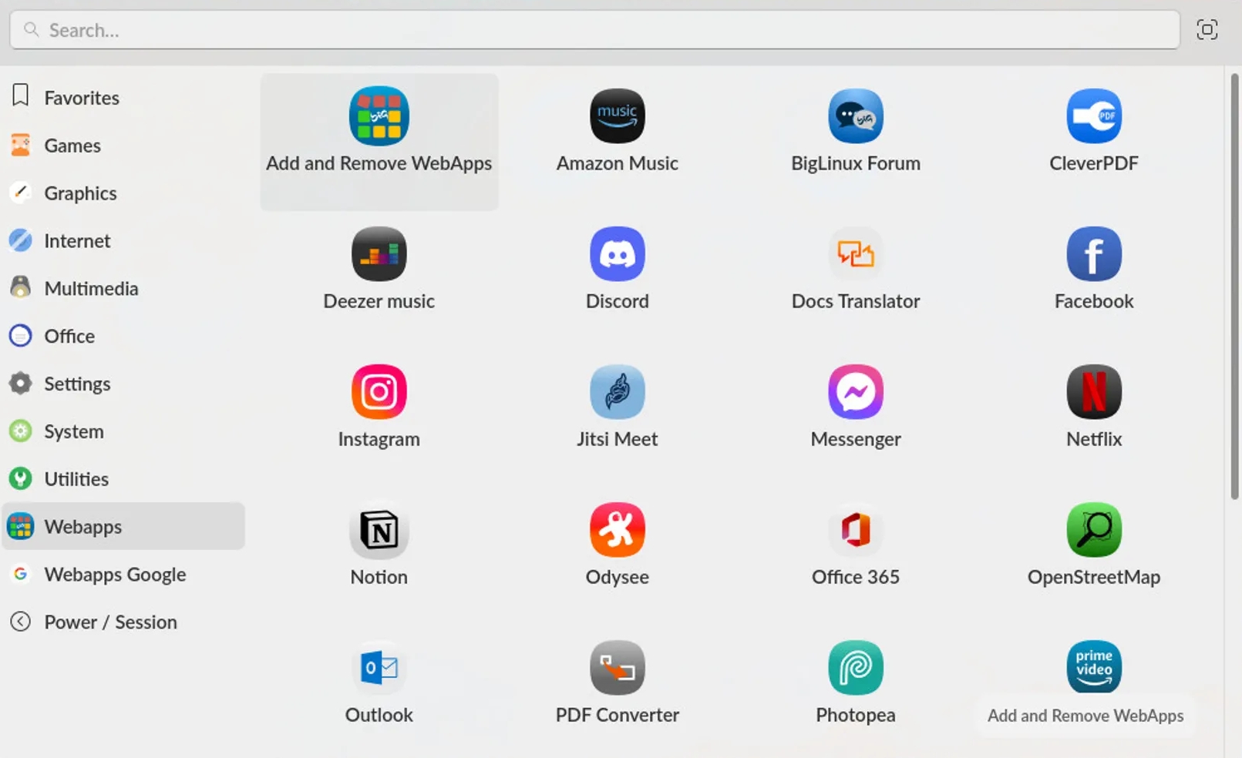The height and width of the screenshot is (758, 1242).
Task: Launch Amazon Music
Action: tap(617, 131)
